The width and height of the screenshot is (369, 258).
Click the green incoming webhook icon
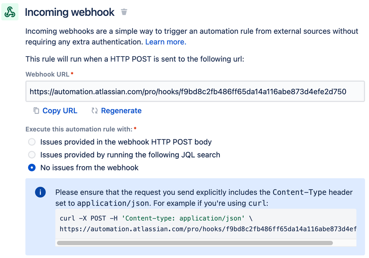(10, 11)
